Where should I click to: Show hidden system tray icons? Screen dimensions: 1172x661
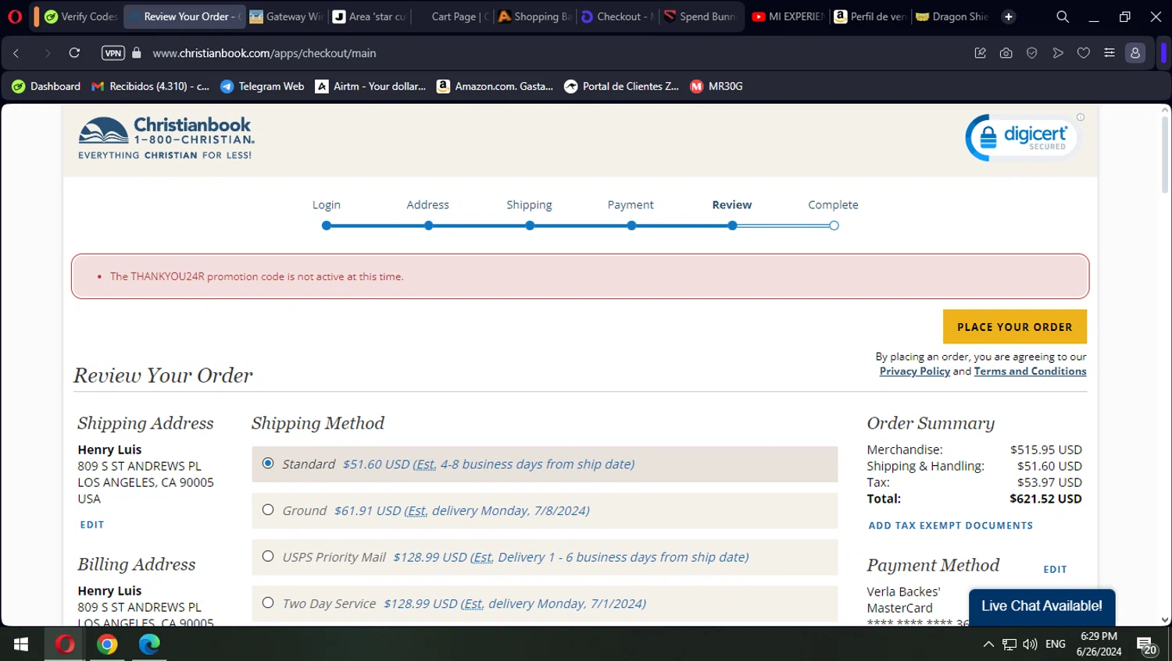click(988, 645)
